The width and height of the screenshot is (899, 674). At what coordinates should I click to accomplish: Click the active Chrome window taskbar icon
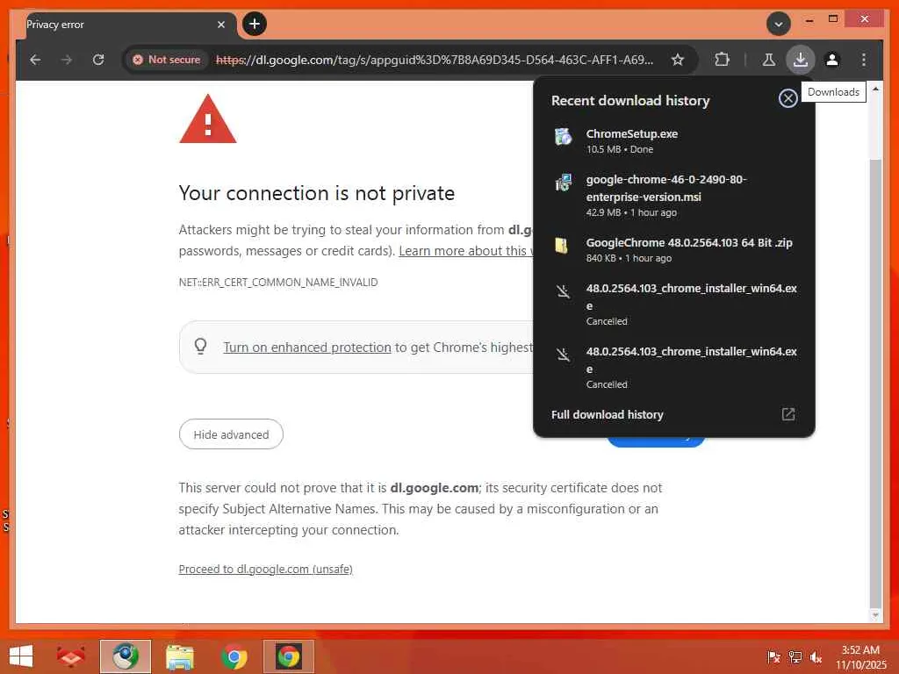289,656
